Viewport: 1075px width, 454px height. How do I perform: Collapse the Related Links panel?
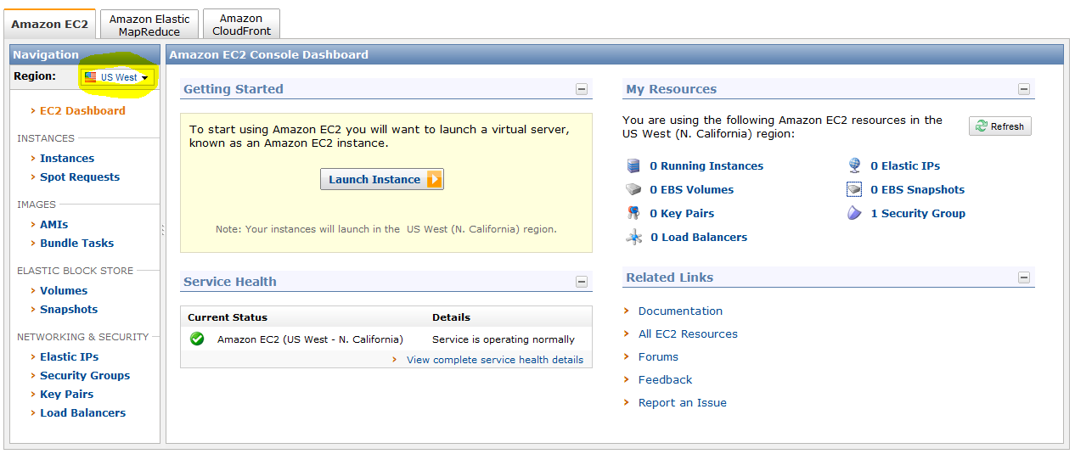[1024, 277]
